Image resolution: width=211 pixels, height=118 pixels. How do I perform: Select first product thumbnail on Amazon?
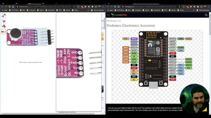[x=4, y=15]
